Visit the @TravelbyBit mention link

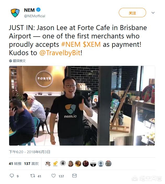click(60, 53)
